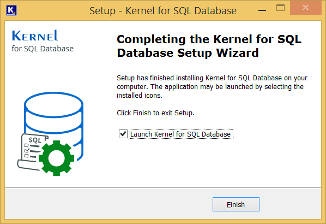The image size is (326, 224).
Task: Click the gray footer bar beside Finish
Action: [108, 204]
